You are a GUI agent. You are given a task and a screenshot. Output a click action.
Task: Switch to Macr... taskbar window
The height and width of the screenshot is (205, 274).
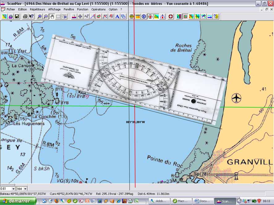[181, 201]
